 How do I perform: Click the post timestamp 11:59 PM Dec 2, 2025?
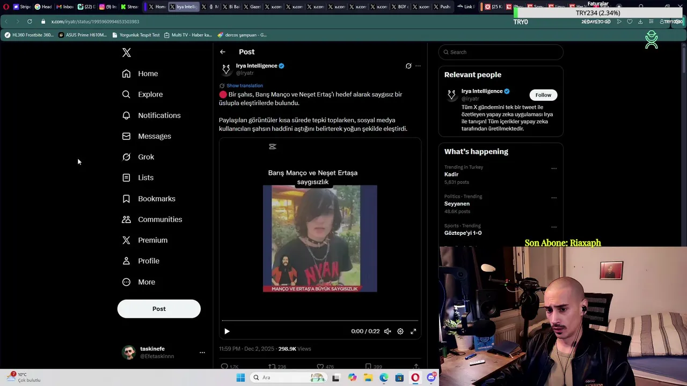(246, 349)
